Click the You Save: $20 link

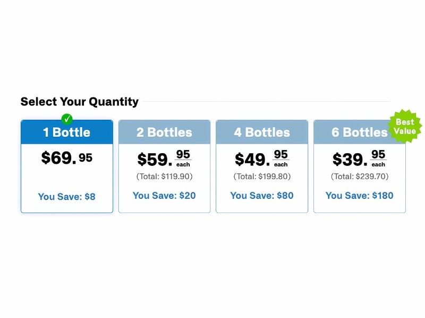(x=164, y=196)
